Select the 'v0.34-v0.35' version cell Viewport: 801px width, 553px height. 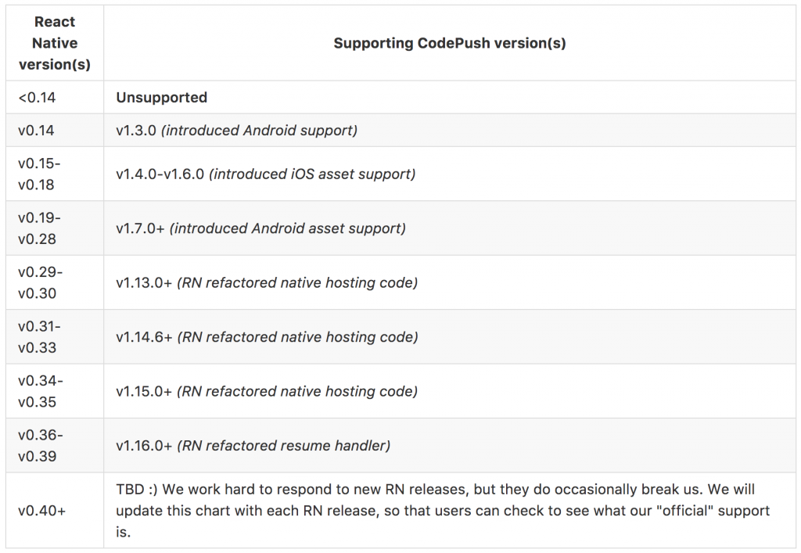point(40,391)
